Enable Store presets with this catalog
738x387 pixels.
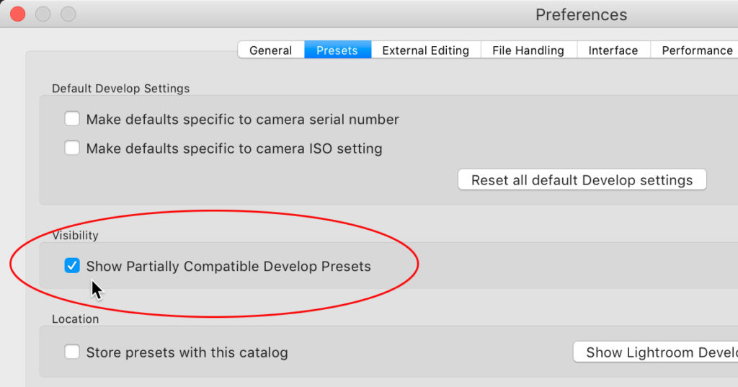click(72, 352)
